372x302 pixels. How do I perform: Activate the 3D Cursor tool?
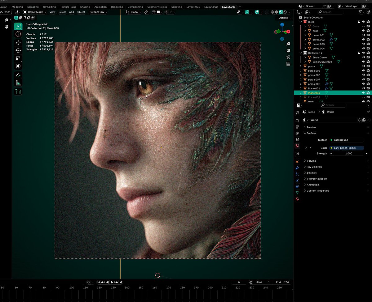tap(18, 34)
